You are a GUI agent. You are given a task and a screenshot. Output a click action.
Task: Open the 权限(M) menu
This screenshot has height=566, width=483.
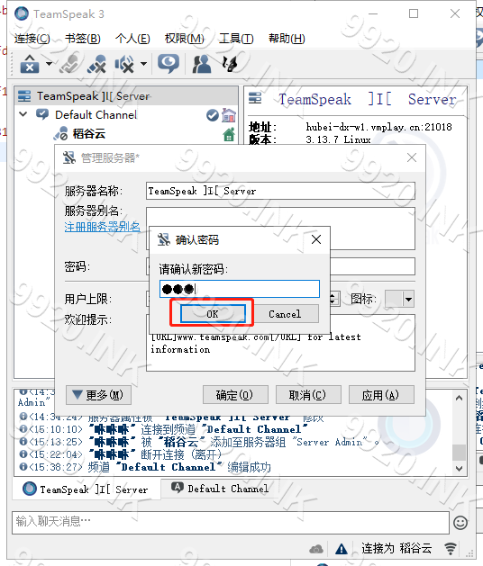point(184,39)
